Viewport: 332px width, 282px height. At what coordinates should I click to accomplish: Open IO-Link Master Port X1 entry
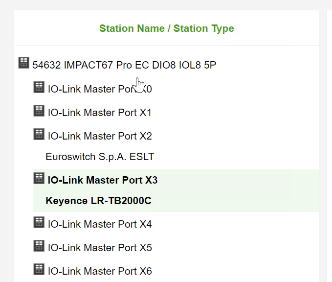[x=100, y=113]
